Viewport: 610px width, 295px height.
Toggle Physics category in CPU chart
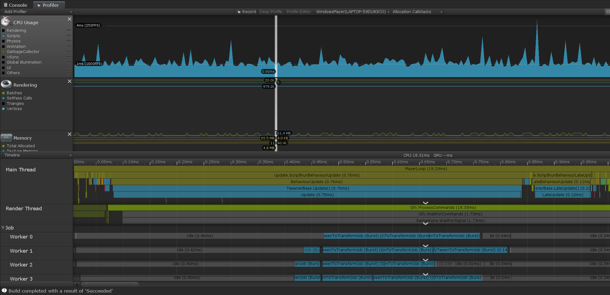tap(3, 41)
